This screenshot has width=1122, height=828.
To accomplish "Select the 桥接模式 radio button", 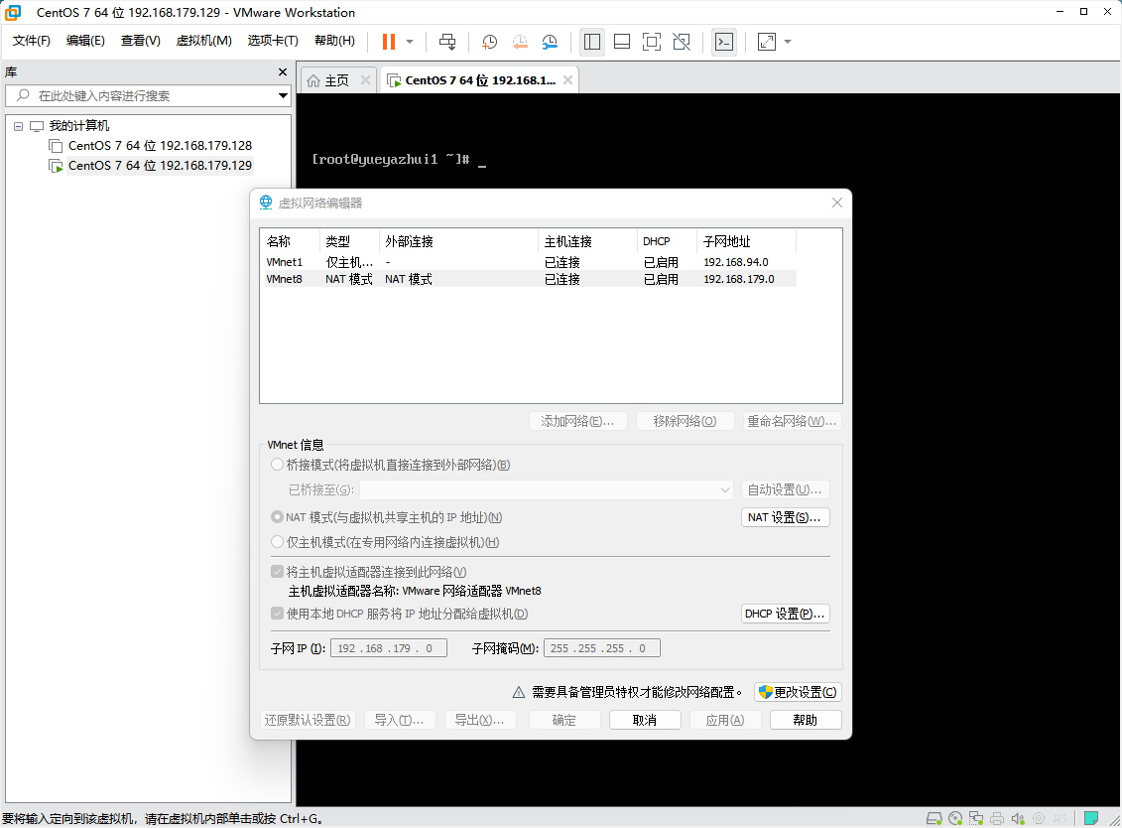I will click(277, 465).
